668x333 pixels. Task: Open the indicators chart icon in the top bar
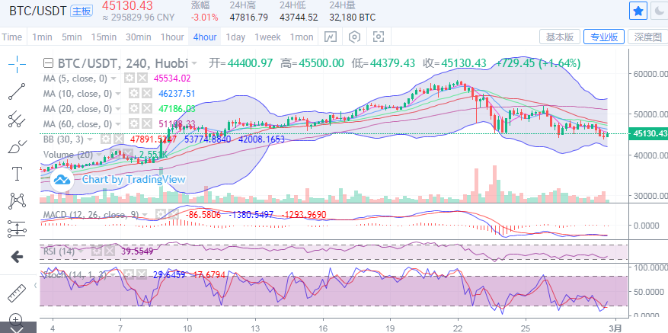(330, 37)
